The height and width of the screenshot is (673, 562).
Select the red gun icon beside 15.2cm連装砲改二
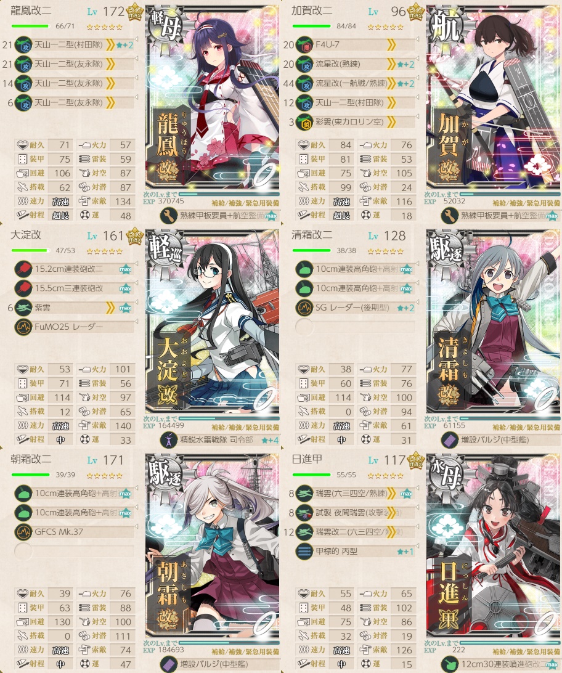coord(23,269)
